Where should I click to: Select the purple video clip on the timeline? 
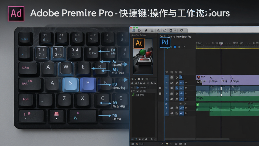click(228, 79)
